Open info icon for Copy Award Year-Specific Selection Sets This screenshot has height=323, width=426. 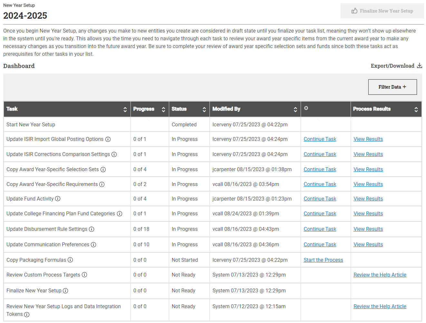pos(103,170)
